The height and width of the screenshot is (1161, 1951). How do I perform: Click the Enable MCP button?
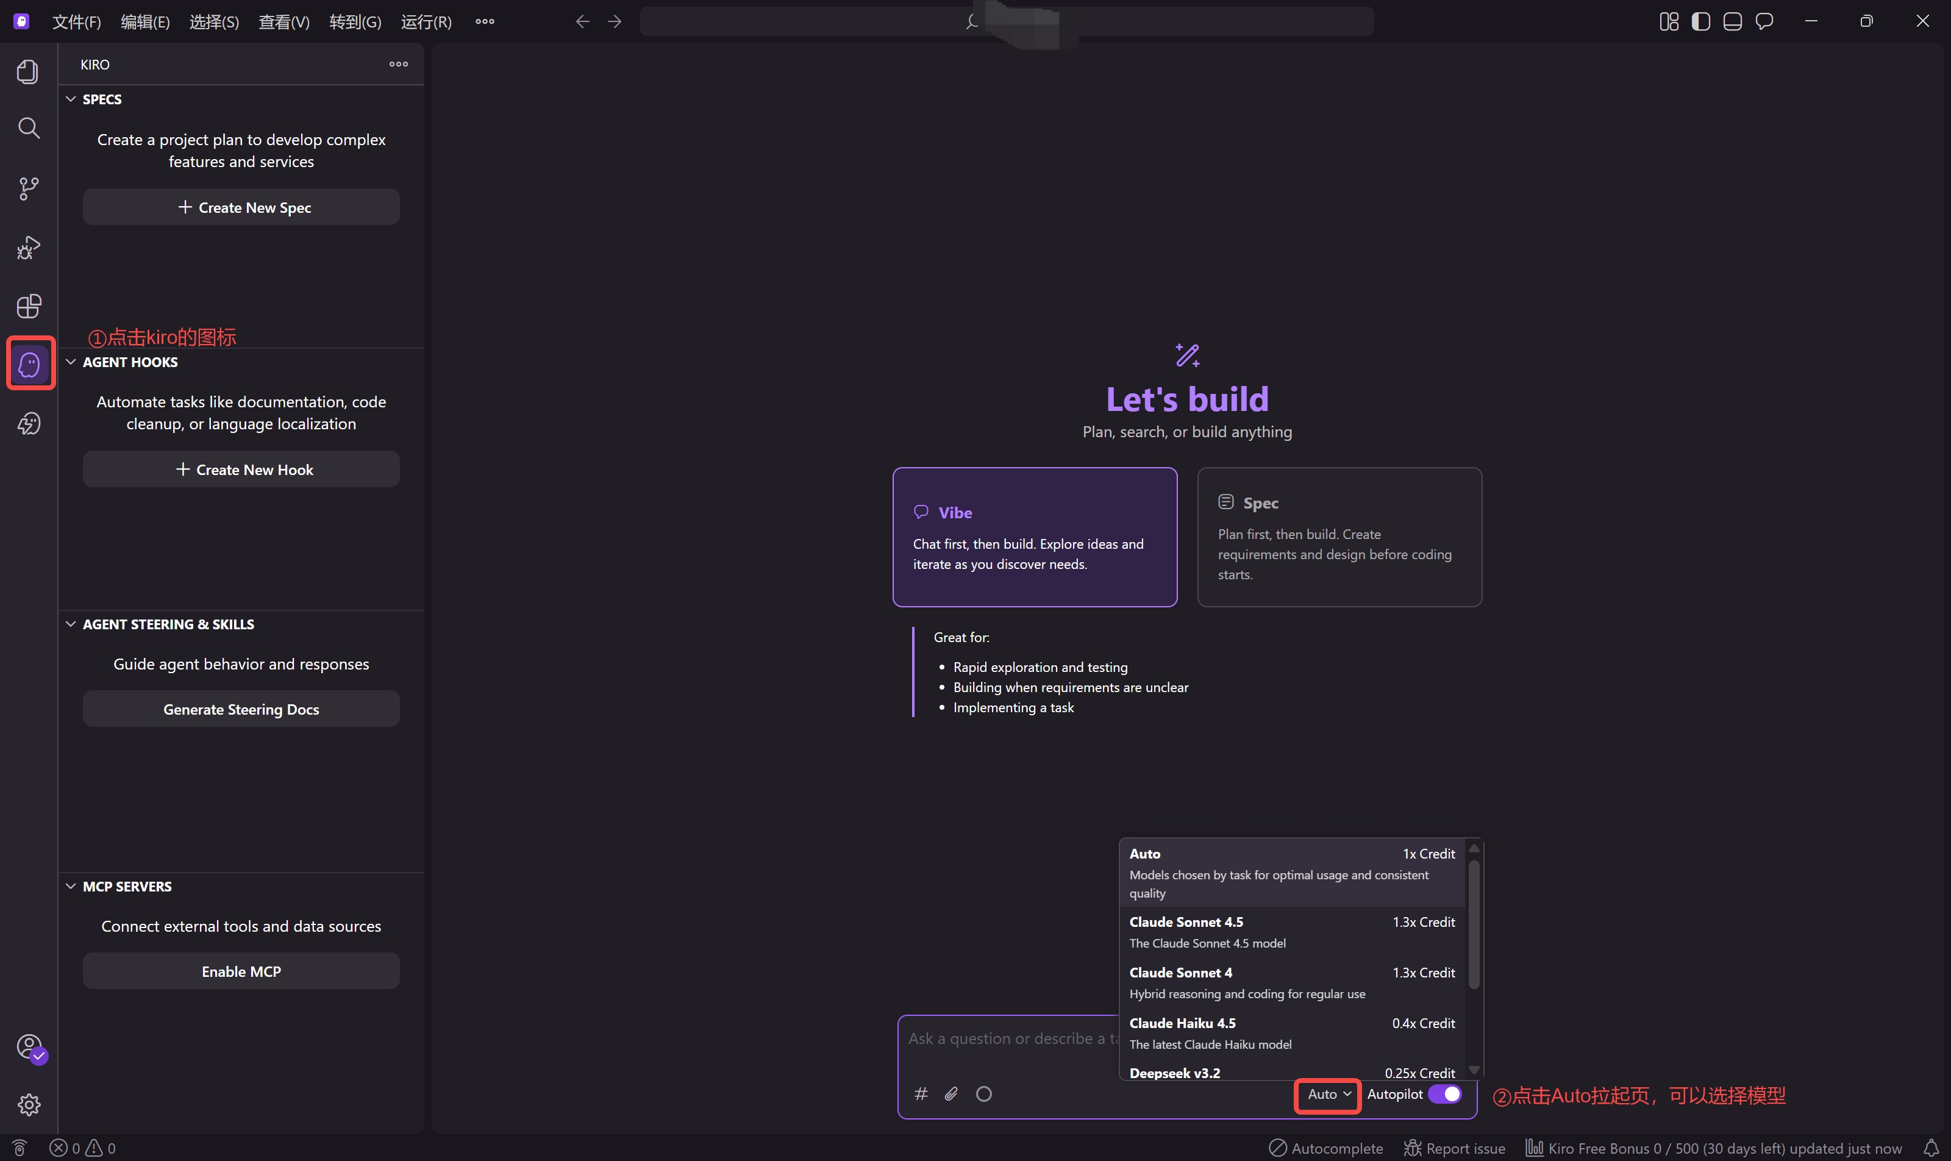click(241, 971)
